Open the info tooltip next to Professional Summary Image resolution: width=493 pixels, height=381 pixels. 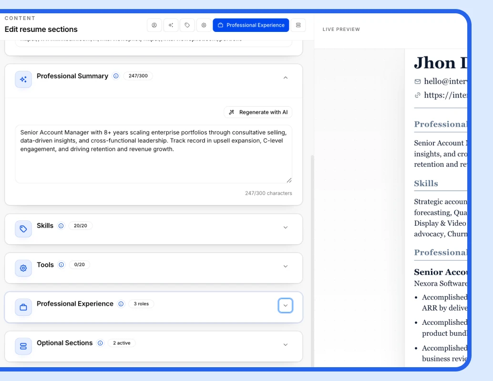coord(115,76)
